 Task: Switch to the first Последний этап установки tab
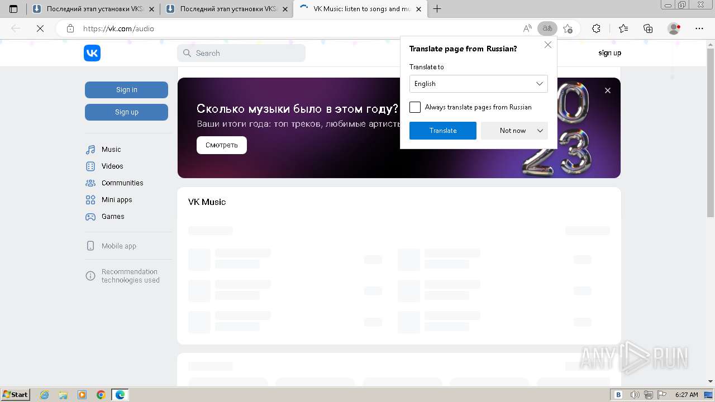[x=93, y=9]
